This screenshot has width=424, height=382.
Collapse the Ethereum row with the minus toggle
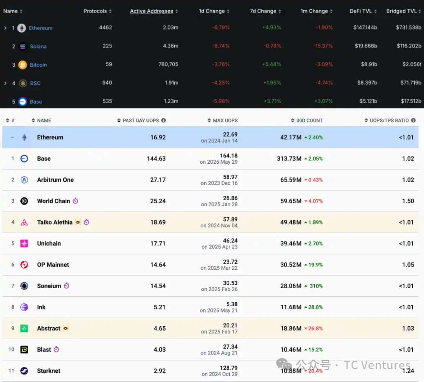(13, 137)
